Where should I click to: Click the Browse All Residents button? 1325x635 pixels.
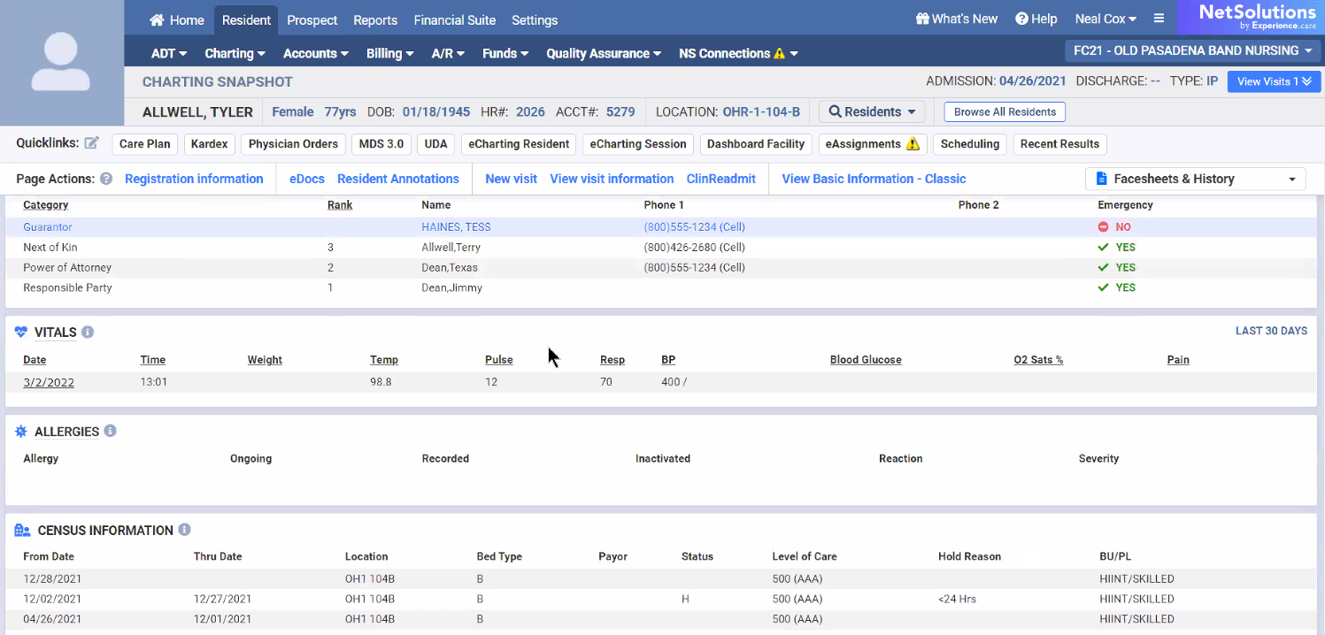coord(1005,112)
